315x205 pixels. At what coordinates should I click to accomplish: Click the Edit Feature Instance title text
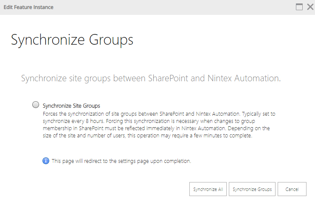coord(28,7)
